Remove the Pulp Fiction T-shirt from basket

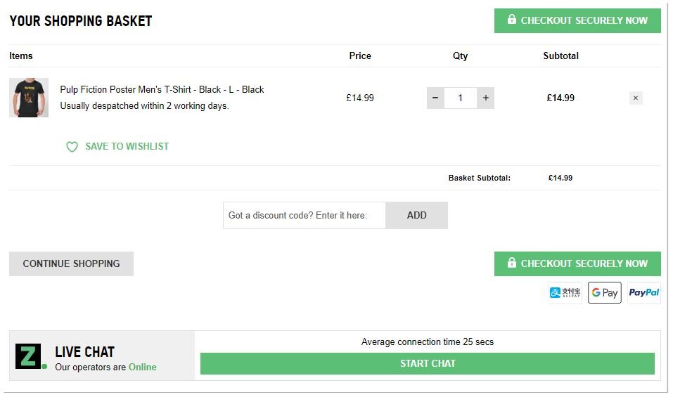[636, 98]
